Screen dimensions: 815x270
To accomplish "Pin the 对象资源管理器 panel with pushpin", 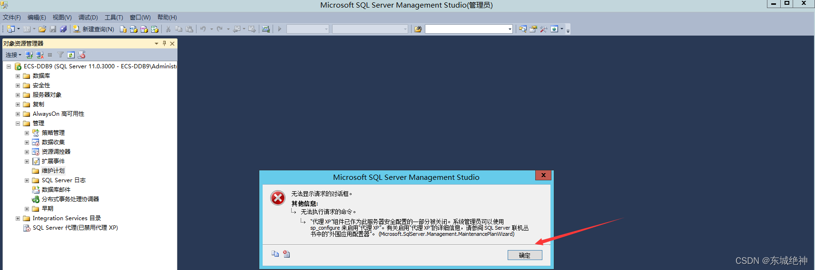I will (165, 43).
